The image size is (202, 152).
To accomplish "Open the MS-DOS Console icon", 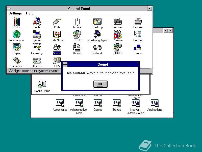I will coord(118,36).
